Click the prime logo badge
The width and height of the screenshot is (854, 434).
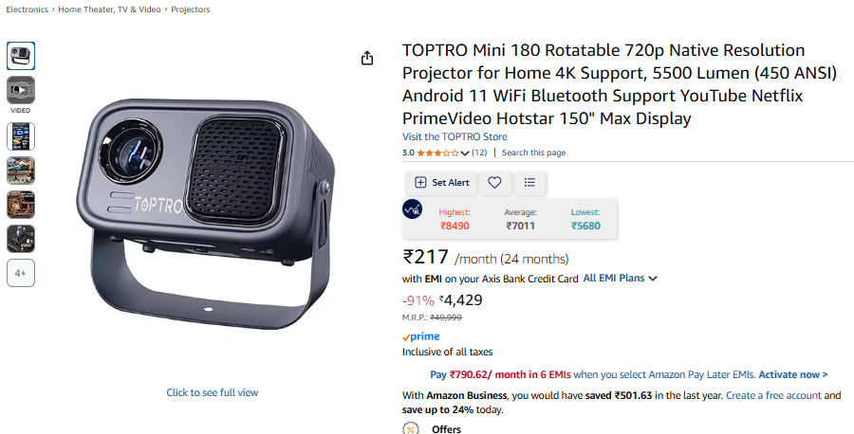click(421, 336)
